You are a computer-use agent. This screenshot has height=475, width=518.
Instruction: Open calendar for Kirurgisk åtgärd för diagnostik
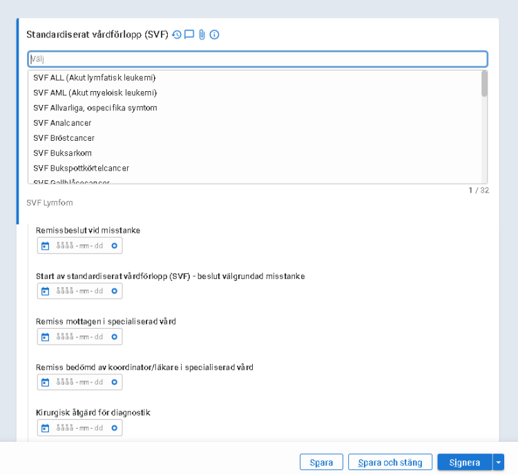click(46, 428)
